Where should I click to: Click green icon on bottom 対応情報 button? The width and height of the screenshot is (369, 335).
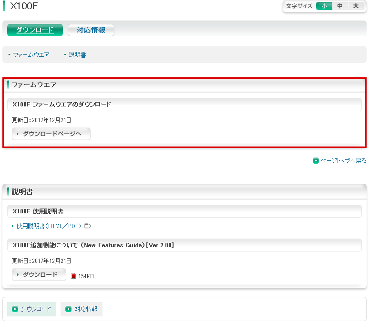[69, 309]
